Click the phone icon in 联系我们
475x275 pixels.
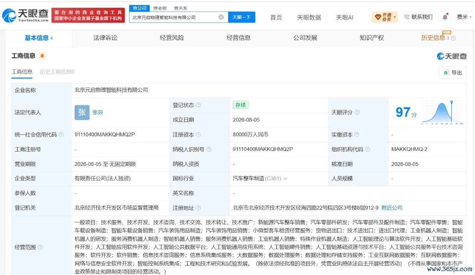[407, 17]
